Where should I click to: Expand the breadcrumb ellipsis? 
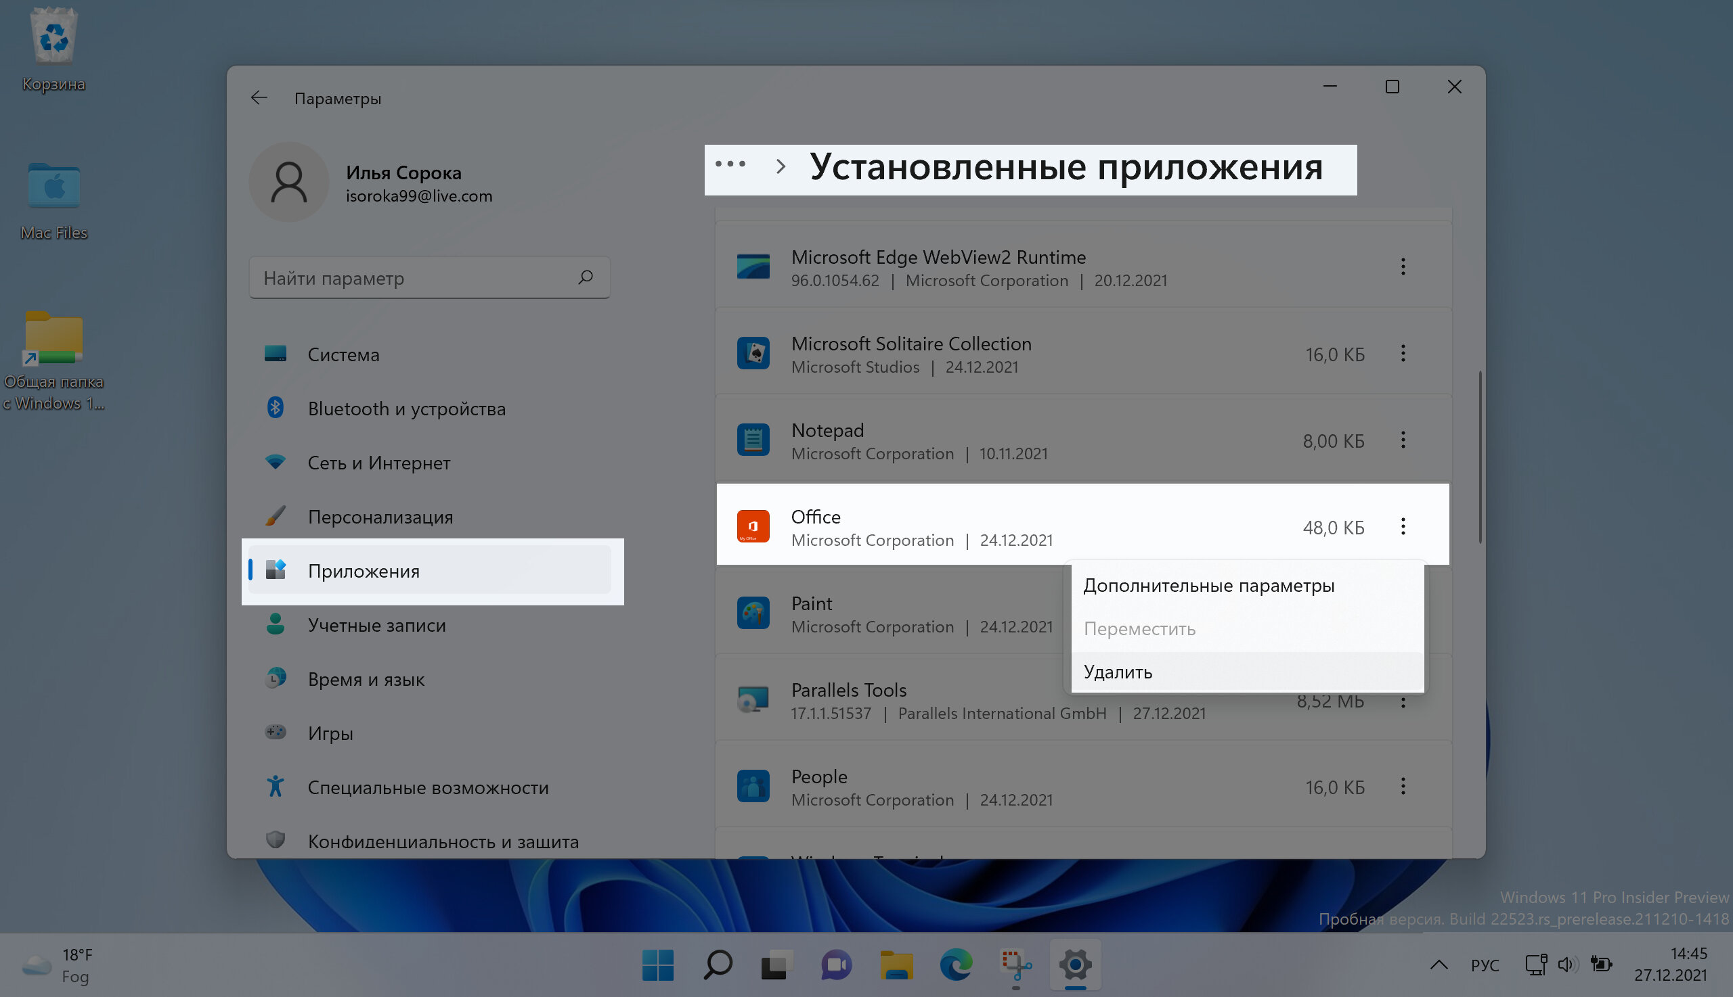[730, 164]
